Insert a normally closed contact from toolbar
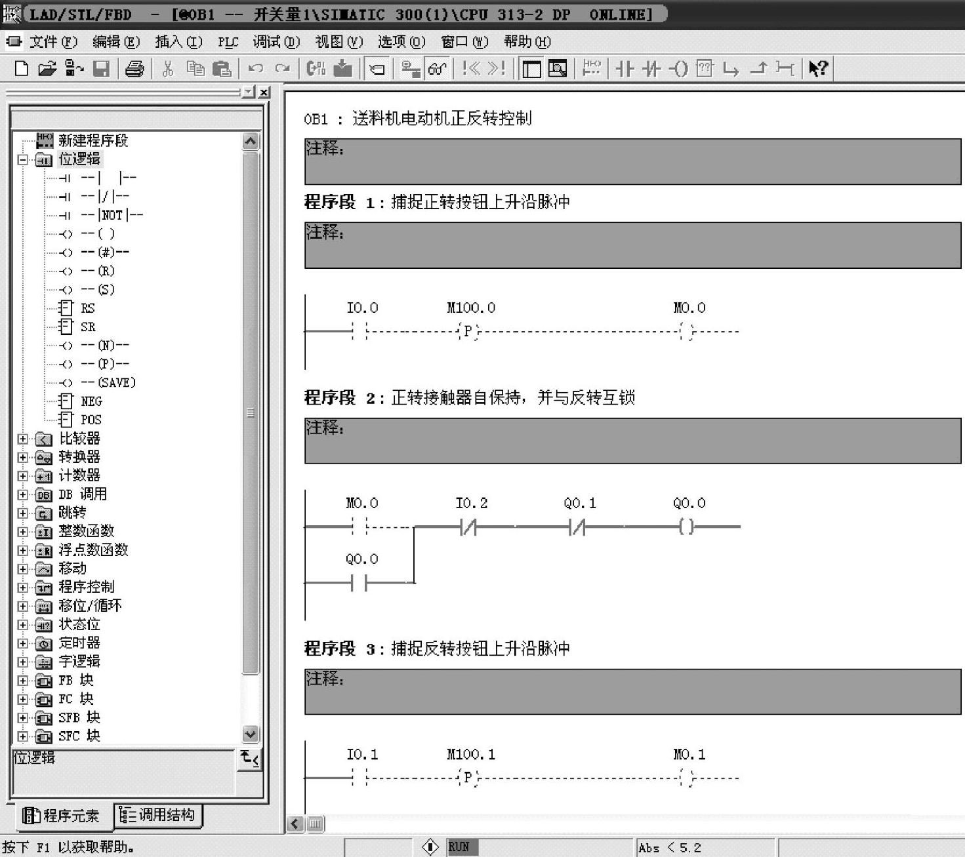Screen dimensions: 965x857 point(651,68)
